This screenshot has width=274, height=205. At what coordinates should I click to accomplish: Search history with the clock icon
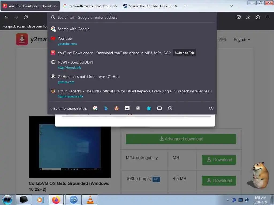pos(170,108)
